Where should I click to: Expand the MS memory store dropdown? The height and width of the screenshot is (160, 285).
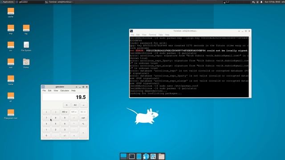click(65, 112)
